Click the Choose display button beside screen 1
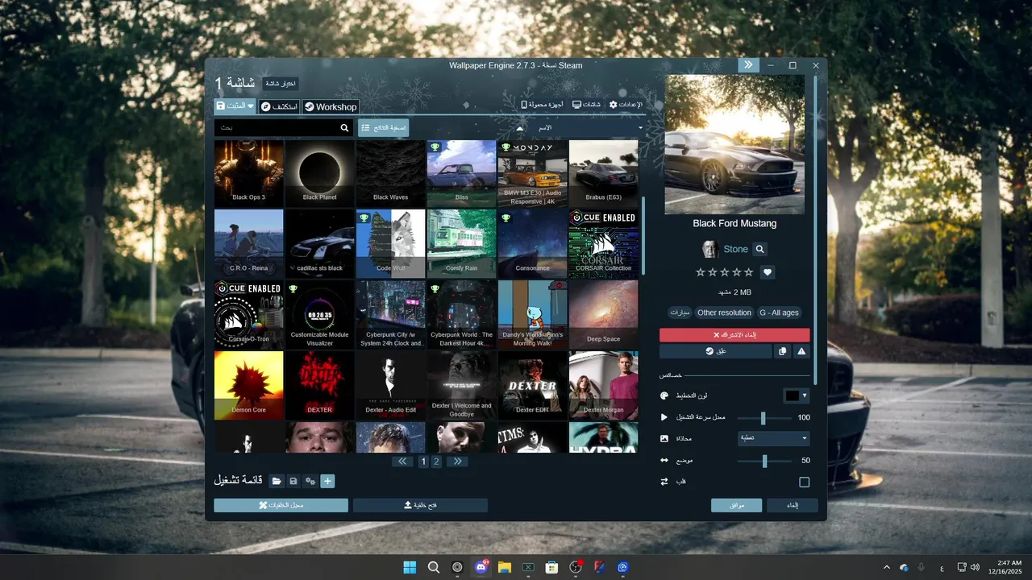1032x580 pixels. click(x=280, y=83)
